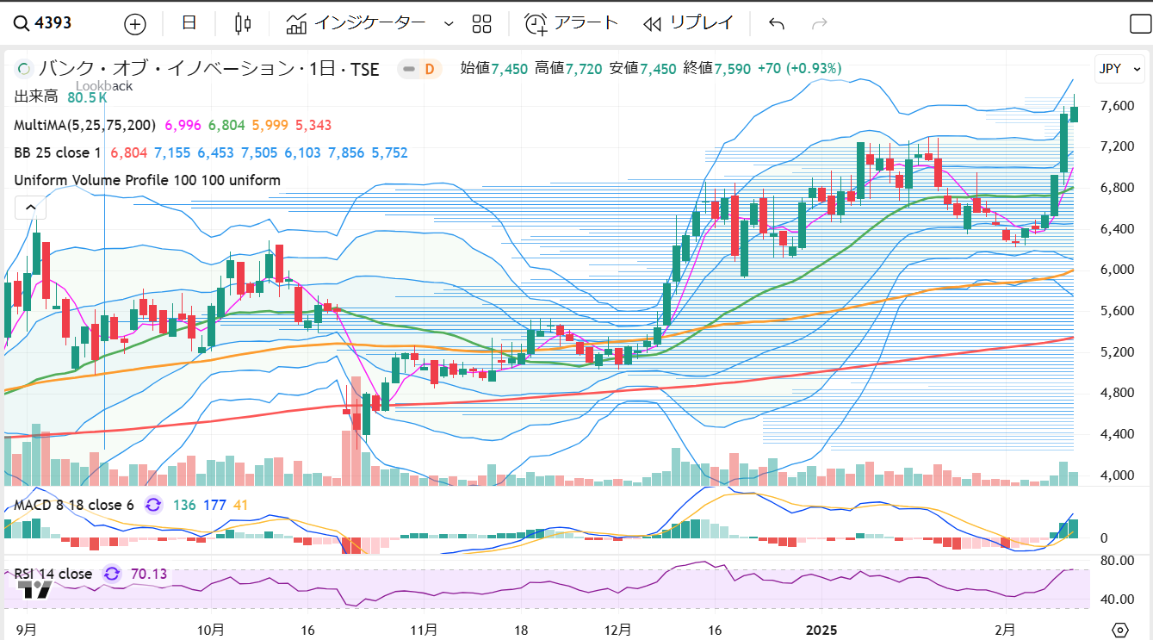Click the 2025 label on time axis
The height and width of the screenshot is (640, 1153).
[821, 630]
